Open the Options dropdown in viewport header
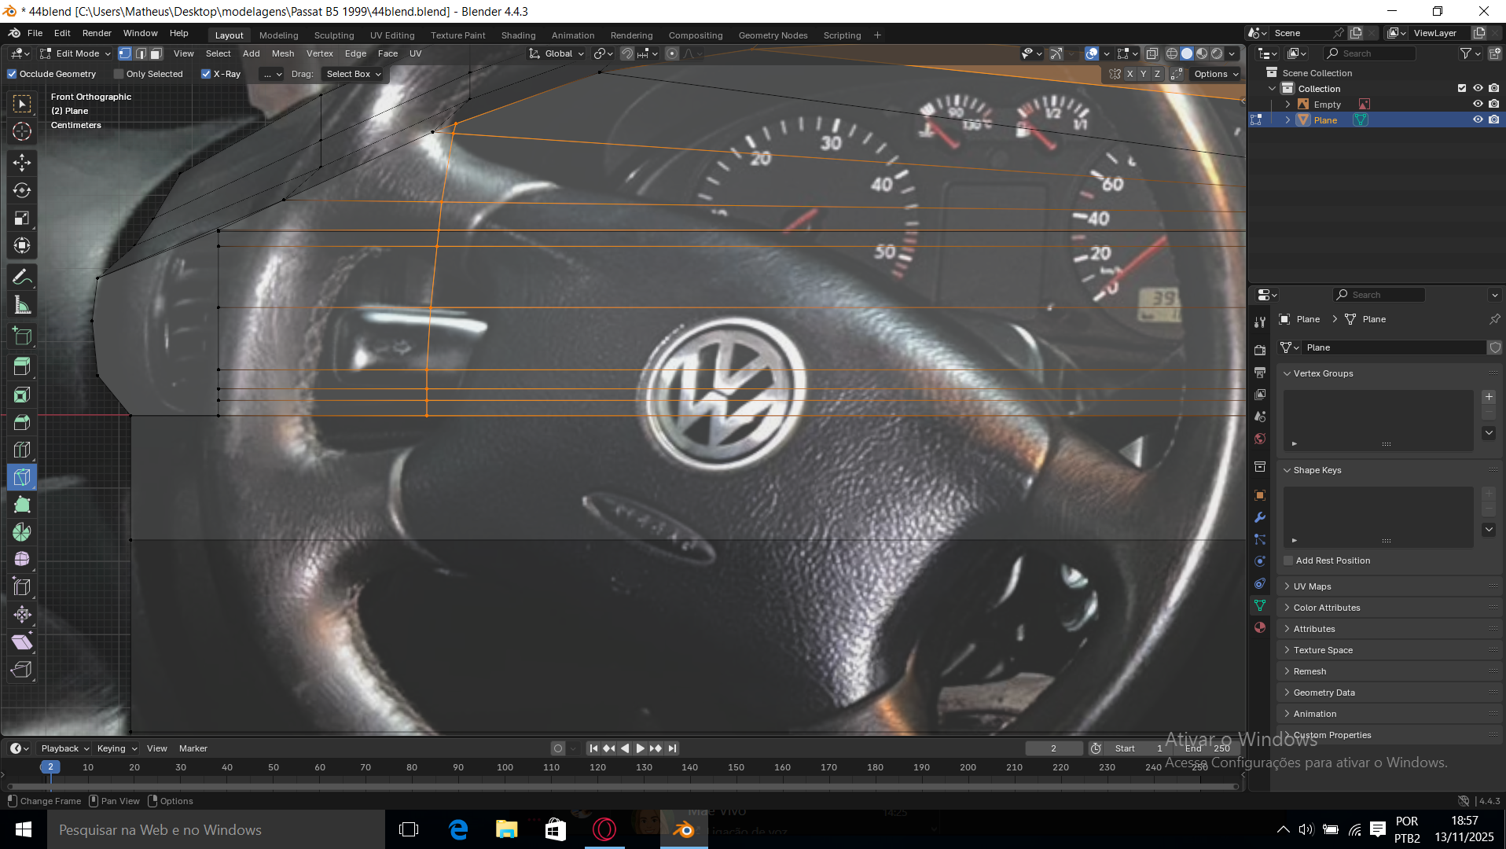 click(1215, 74)
